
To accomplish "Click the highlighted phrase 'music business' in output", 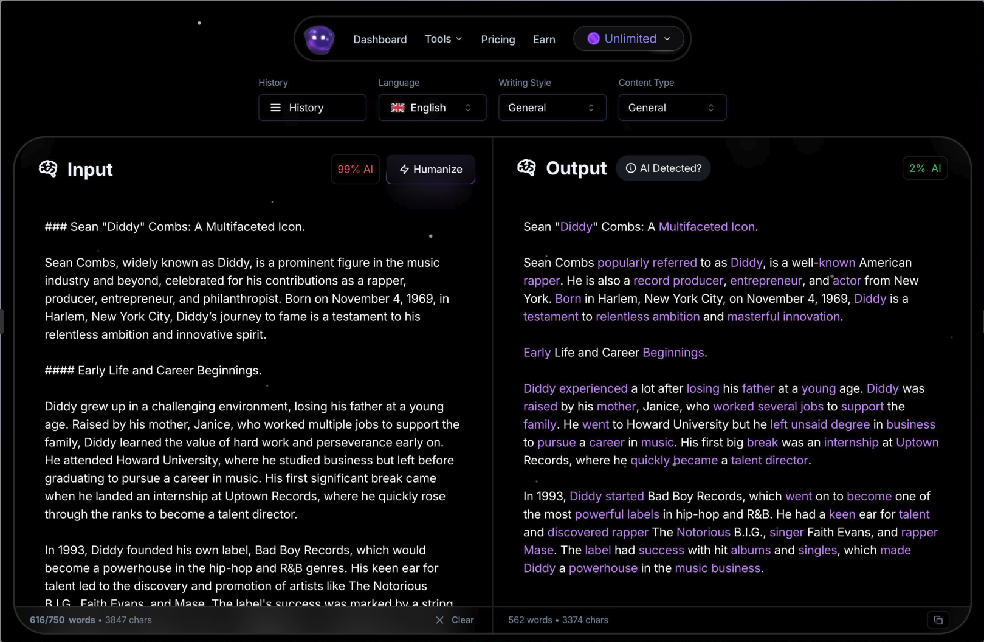I will pyautogui.click(x=718, y=568).
